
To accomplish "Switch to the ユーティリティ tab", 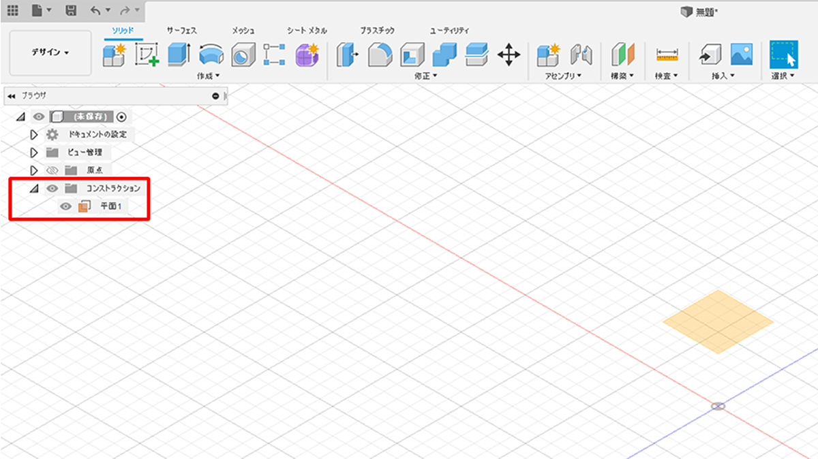I will 449,31.
